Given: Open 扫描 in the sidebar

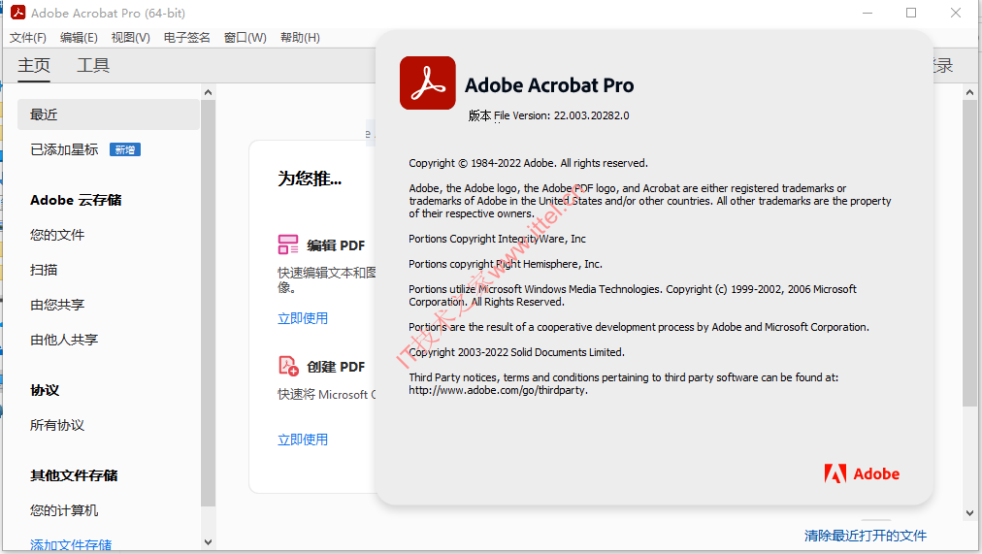Looking at the screenshot, I should (44, 270).
